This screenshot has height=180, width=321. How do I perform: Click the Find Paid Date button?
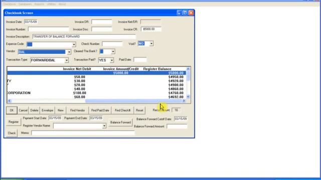100,110
